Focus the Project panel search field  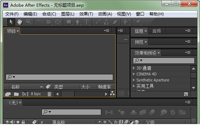(59, 77)
